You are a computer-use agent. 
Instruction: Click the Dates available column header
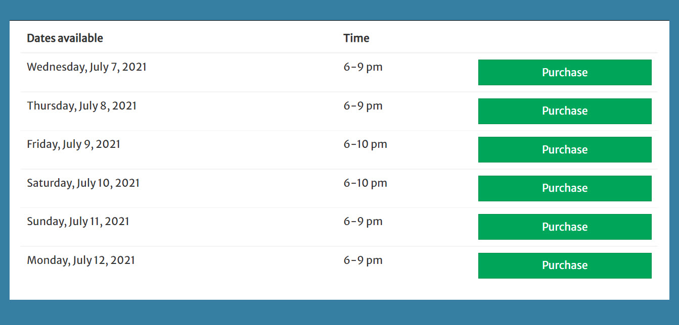[65, 38]
